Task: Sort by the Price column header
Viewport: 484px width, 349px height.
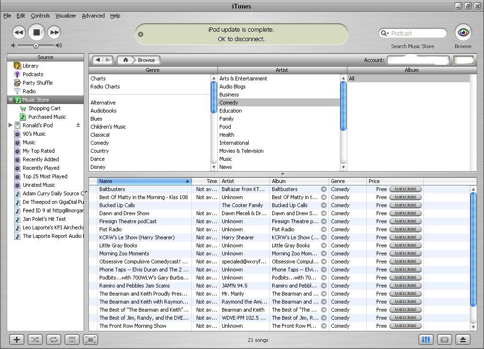Action: click(x=395, y=181)
